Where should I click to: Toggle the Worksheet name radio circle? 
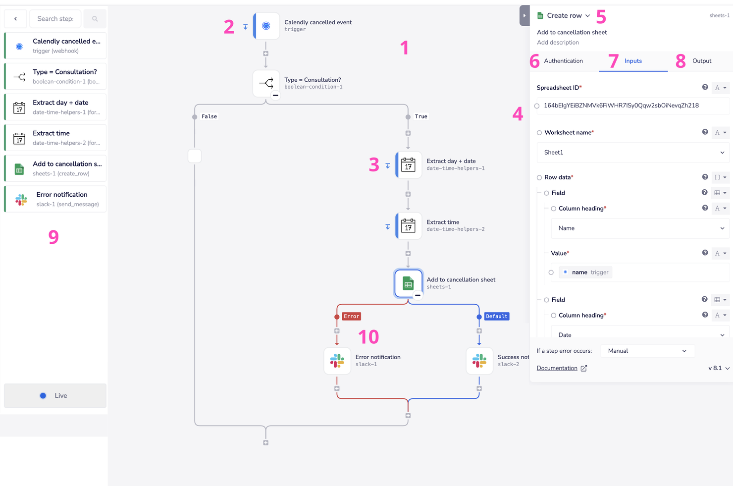point(539,133)
